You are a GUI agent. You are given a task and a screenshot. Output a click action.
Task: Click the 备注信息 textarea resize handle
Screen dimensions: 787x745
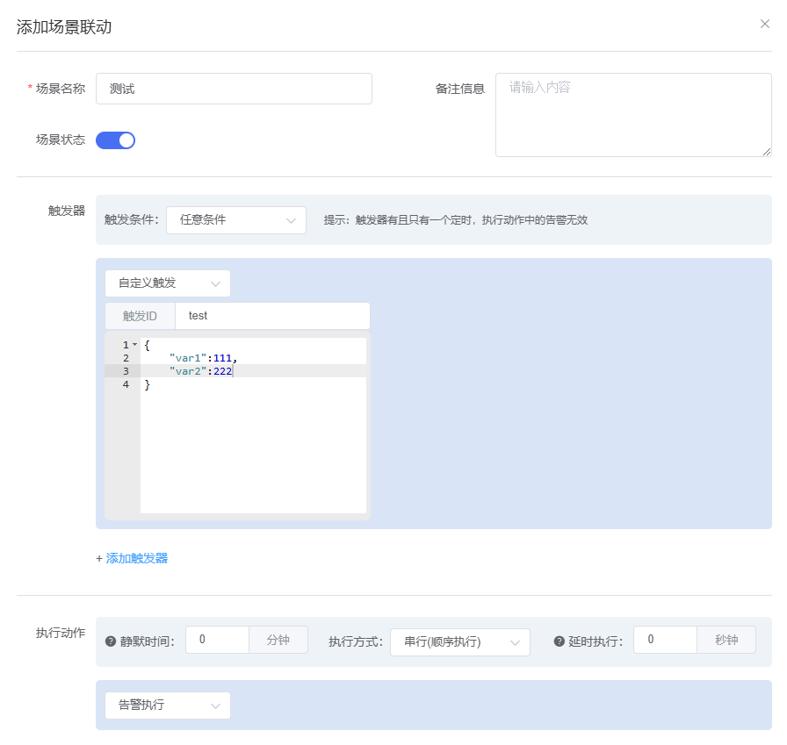click(767, 152)
